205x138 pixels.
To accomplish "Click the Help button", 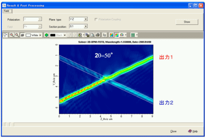I will [193, 131].
